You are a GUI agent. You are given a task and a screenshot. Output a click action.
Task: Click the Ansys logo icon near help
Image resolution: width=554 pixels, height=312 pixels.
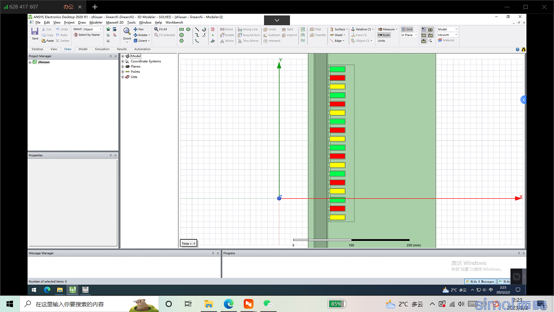(x=524, y=49)
